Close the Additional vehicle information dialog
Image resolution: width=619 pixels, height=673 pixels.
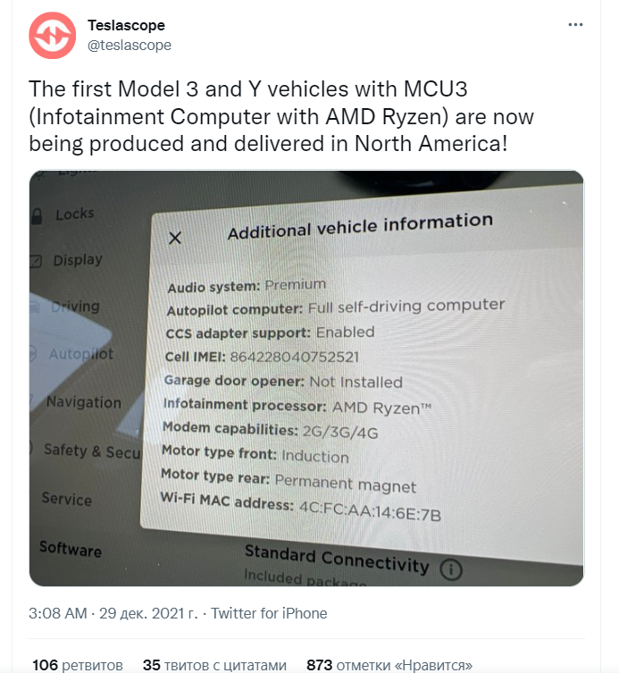pos(175,238)
